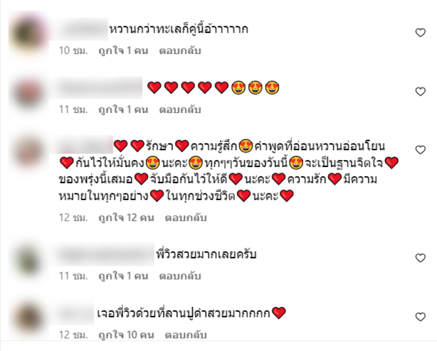Reply to the comment posted 10 ชม. ago
Image resolution: width=437 pixels, height=351 pixels.
(x=180, y=51)
